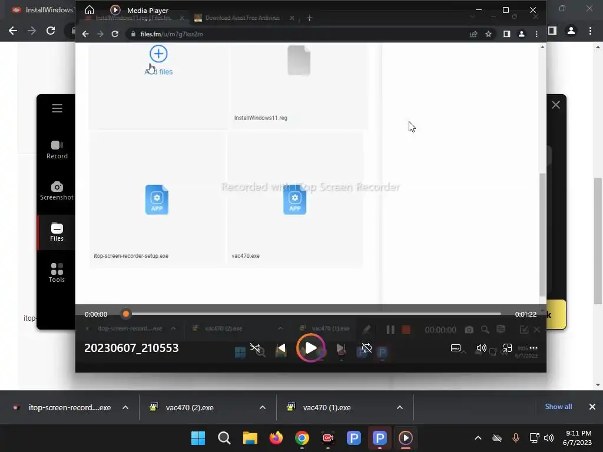Go forward in the Chrome browser
The image size is (603, 452).
[32, 31]
